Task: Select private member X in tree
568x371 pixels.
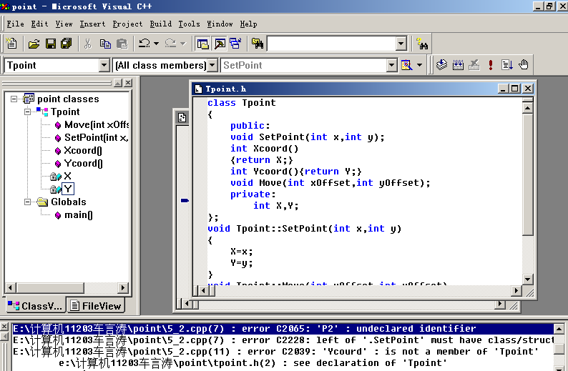Action: [67, 177]
